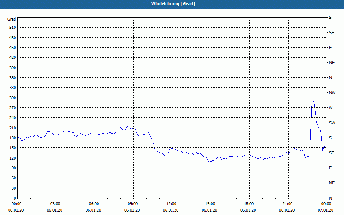This screenshot has width=344, height=215.
Task: Select the "150" y-axis label
Action: pyautogui.click(x=13, y=148)
